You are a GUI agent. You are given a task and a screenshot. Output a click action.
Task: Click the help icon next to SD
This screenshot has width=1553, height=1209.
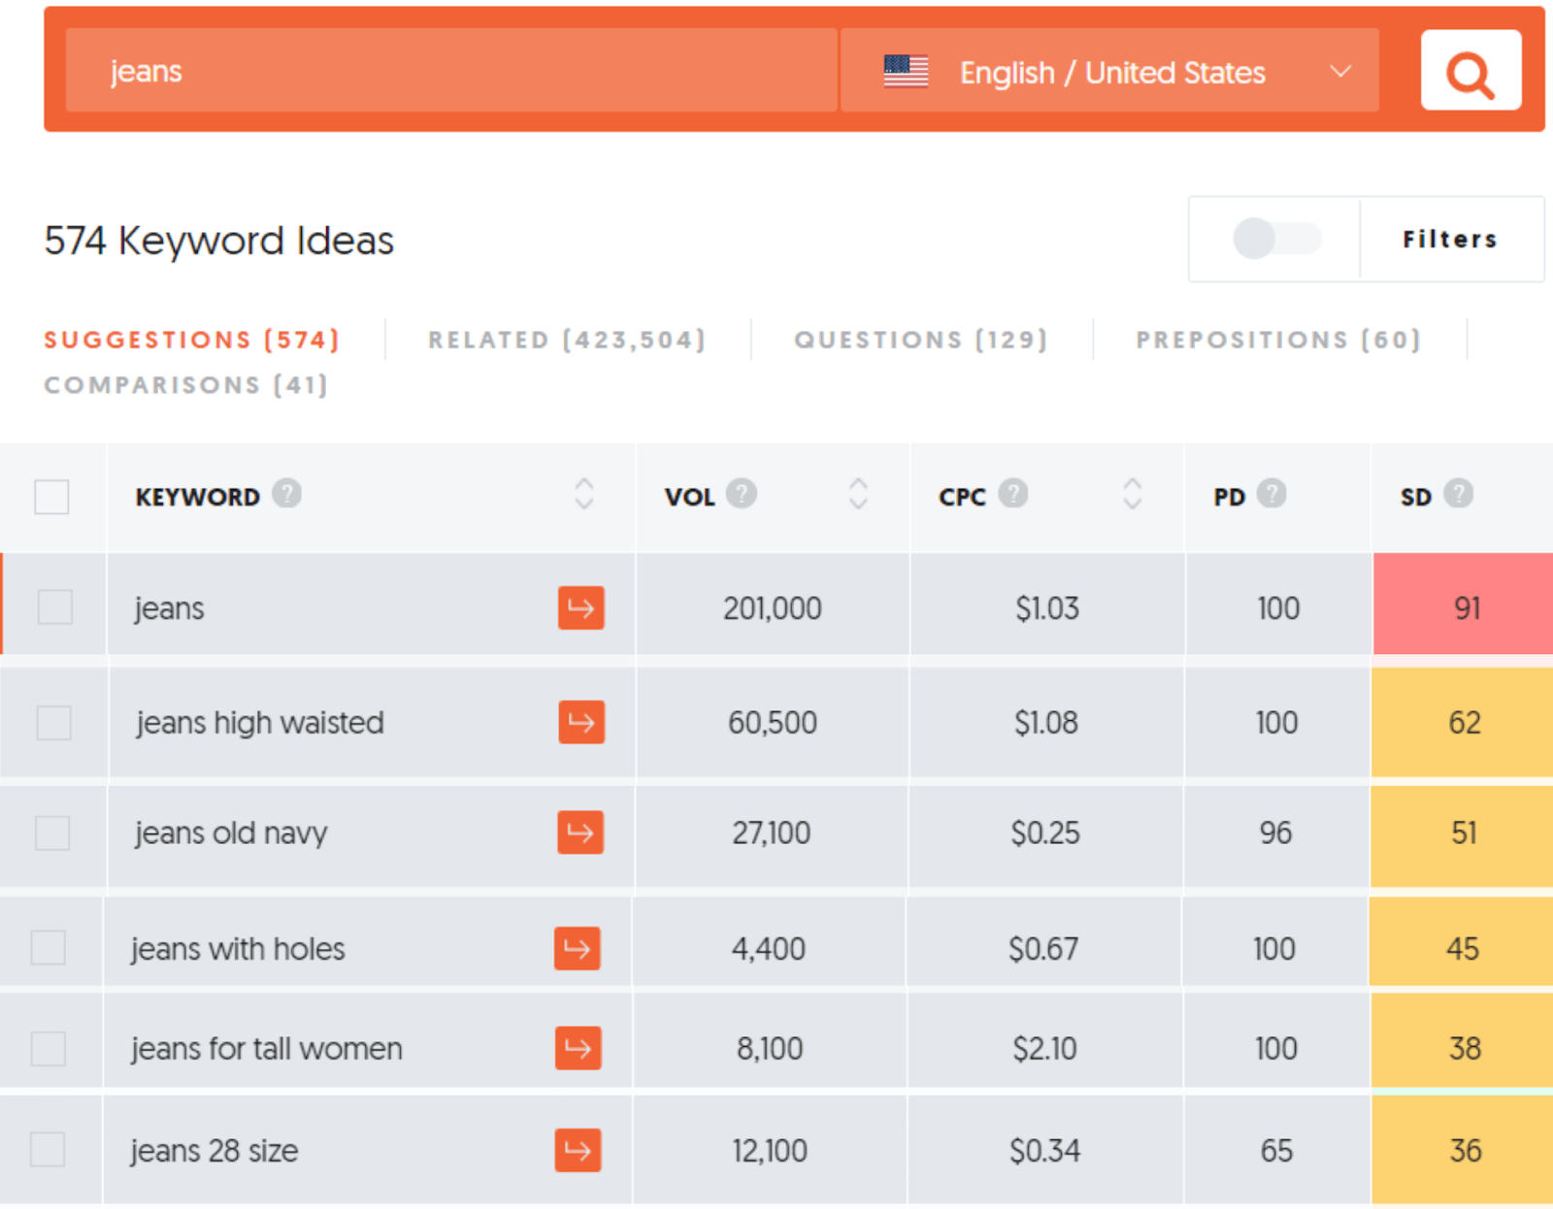(1458, 494)
